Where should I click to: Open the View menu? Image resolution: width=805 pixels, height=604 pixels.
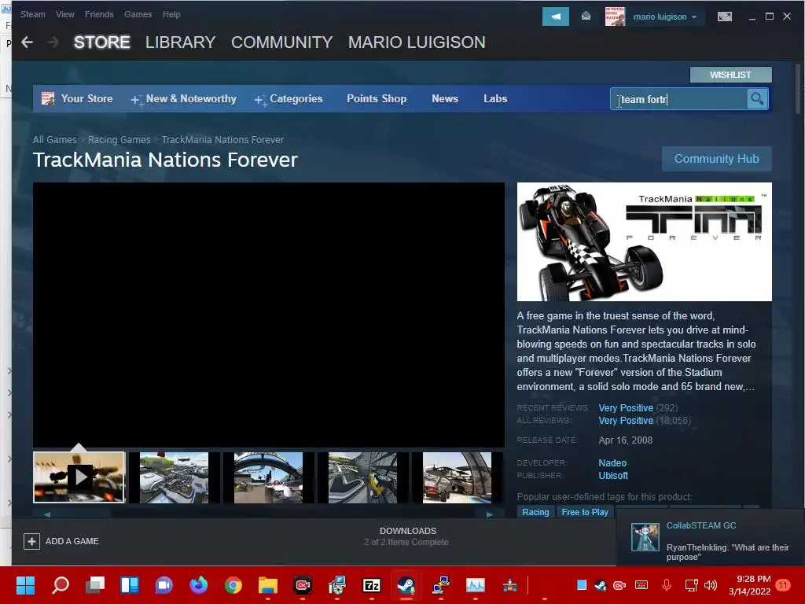(x=64, y=14)
